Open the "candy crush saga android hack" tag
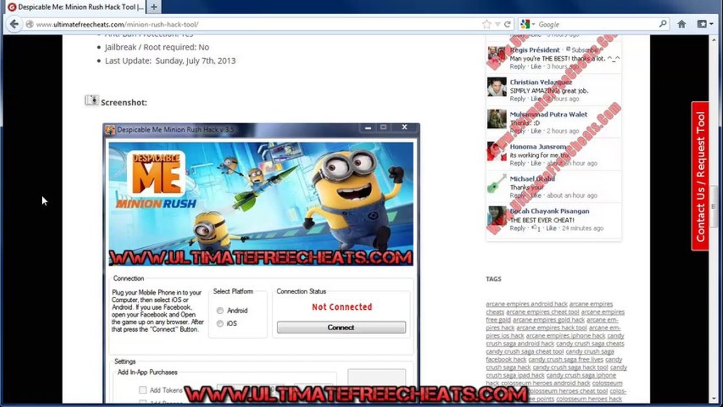 (x=520, y=344)
